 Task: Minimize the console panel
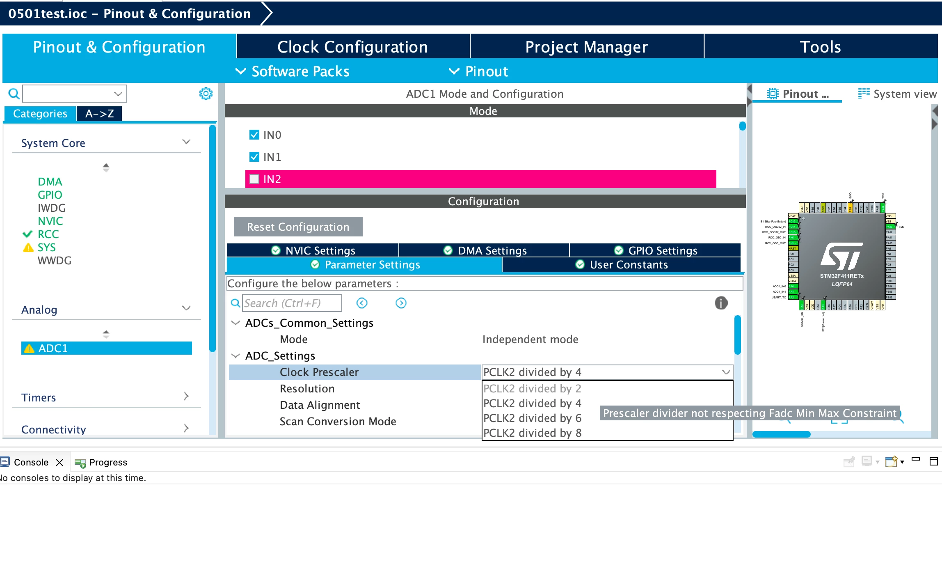pyautogui.click(x=916, y=460)
